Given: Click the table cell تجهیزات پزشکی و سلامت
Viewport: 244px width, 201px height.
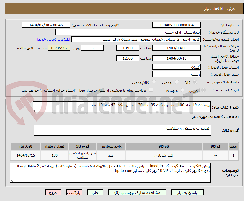Looking at the screenshot, I should tap(82, 155).
